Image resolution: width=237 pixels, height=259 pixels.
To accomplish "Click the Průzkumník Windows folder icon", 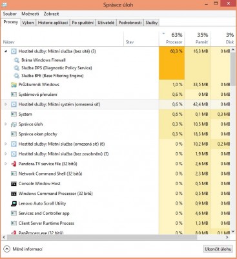I will click(14, 85).
